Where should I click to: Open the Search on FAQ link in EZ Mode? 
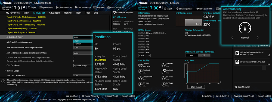tap(265, 96)
